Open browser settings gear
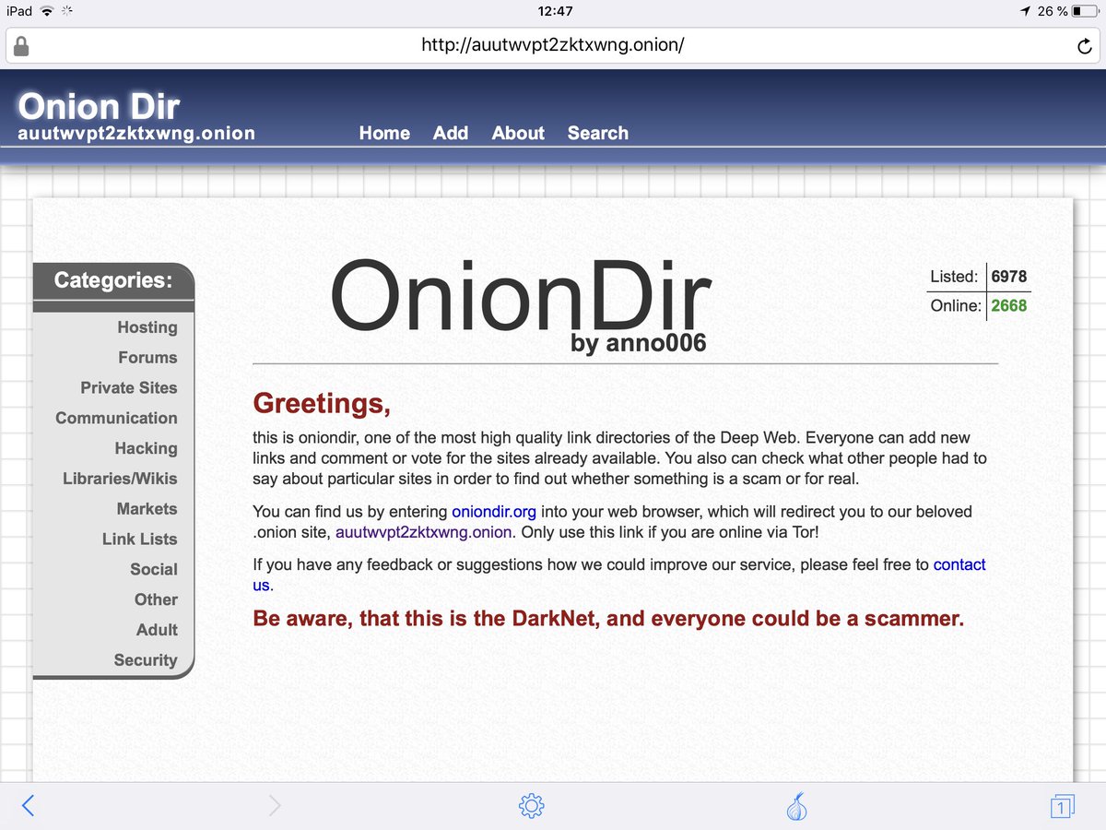The height and width of the screenshot is (830, 1106). click(x=532, y=806)
